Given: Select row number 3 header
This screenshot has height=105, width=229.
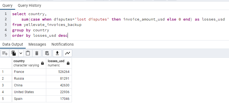Looking at the screenshot, I should [6, 85].
